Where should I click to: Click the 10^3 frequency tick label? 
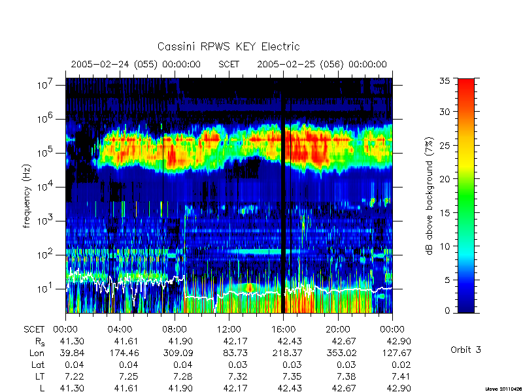pyautogui.click(x=44, y=221)
